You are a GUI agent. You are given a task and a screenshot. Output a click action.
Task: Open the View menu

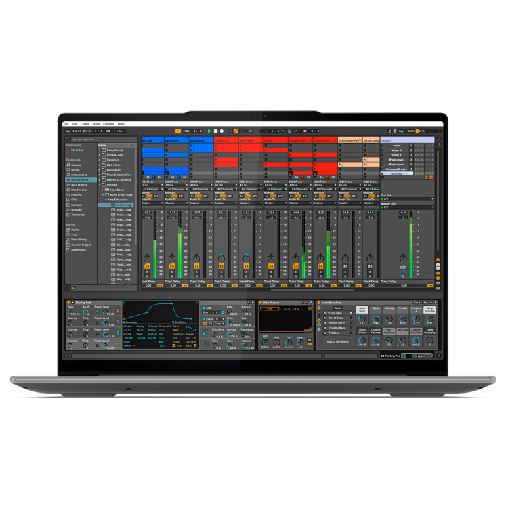point(97,124)
